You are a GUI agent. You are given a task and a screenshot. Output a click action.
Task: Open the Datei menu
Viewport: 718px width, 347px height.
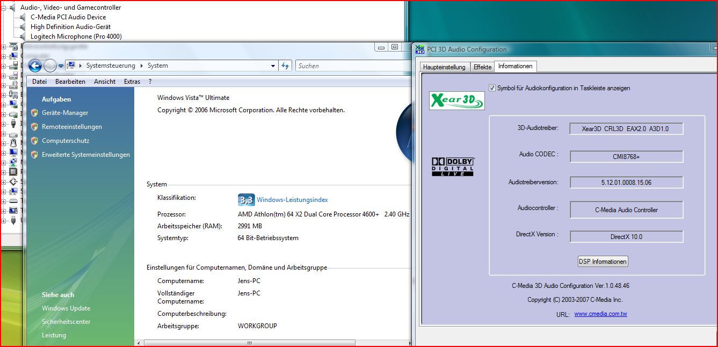coord(39,82)
